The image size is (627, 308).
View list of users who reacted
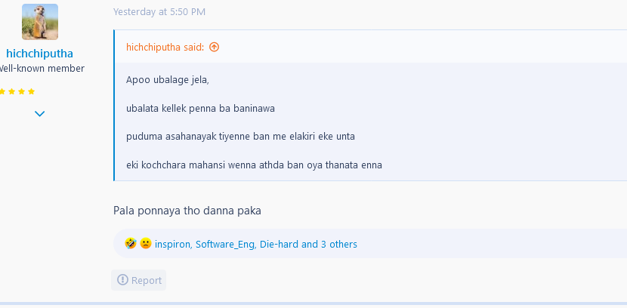click(256, 244)
